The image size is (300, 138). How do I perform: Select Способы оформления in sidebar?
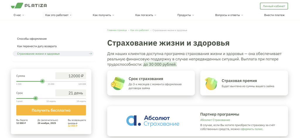coord(32,39)
